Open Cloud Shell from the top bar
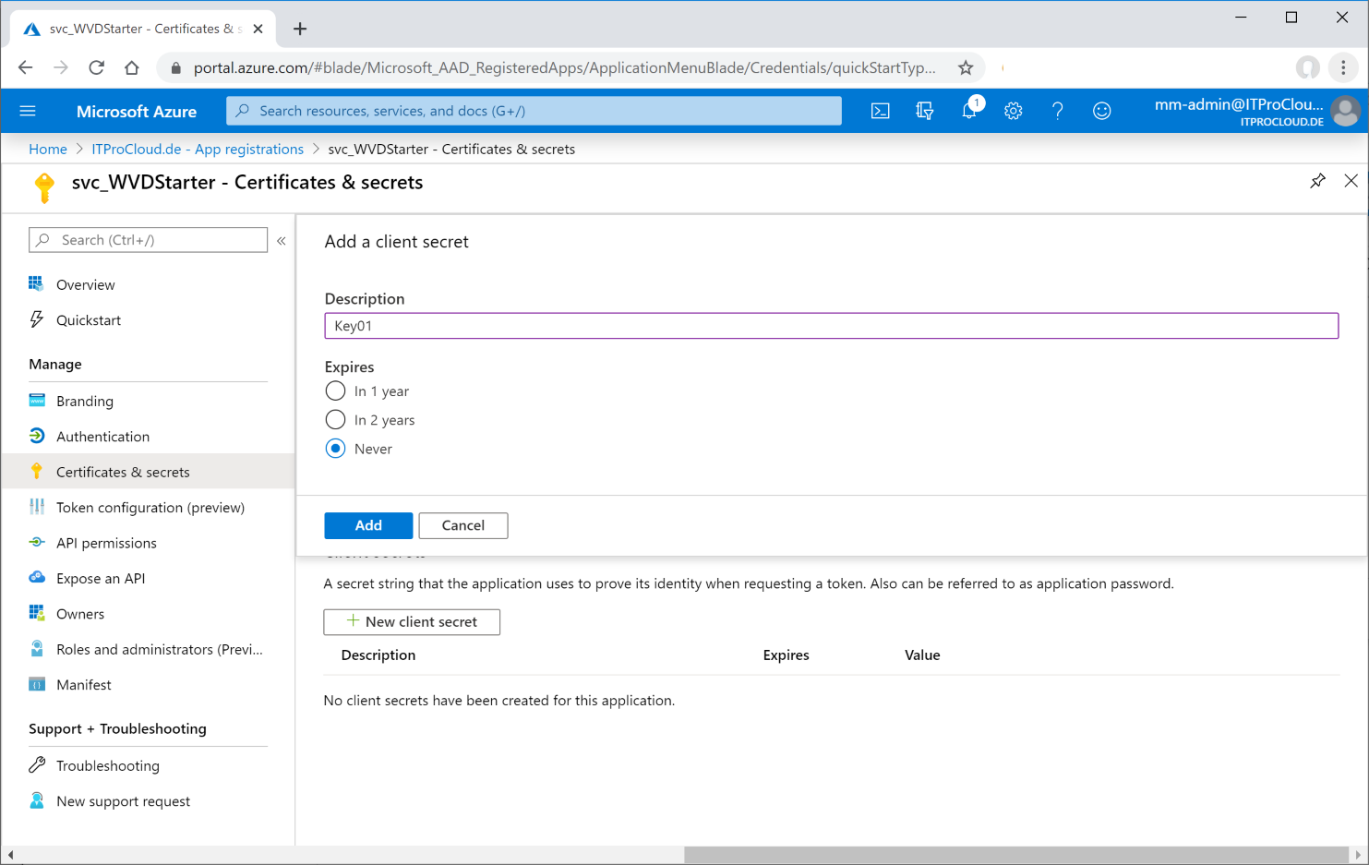The height and width of the screenshot is (865, 1369). pyautogui.click(x=881, y=111)
